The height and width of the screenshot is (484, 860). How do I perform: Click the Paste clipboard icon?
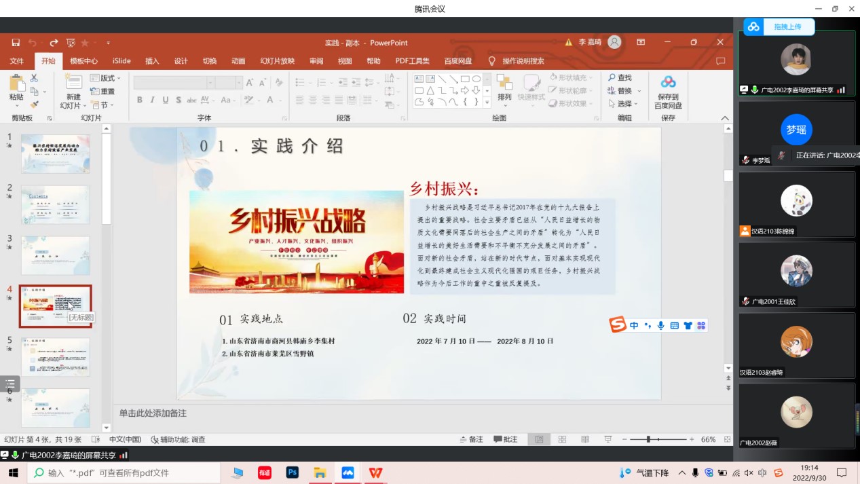click(x=16, y=84)
